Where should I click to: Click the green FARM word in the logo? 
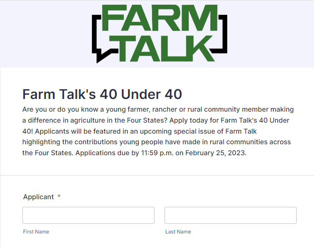click(x=160, y=18)
